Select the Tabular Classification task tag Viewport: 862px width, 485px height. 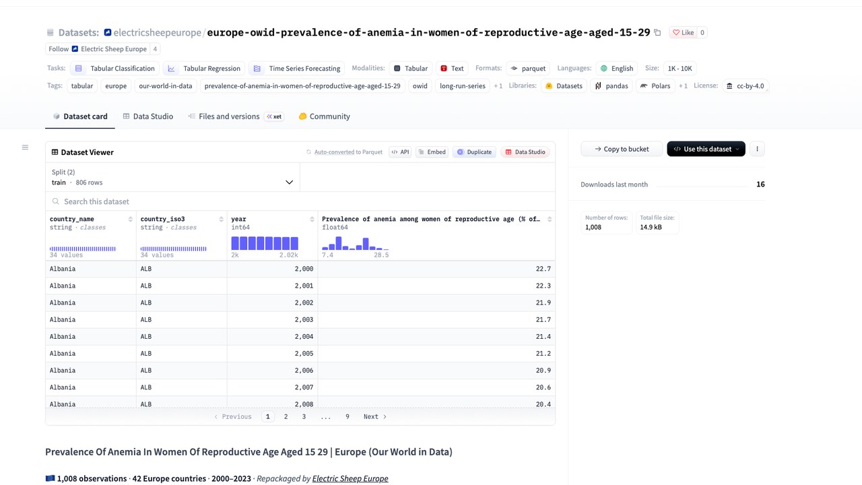tap(115, 68)
